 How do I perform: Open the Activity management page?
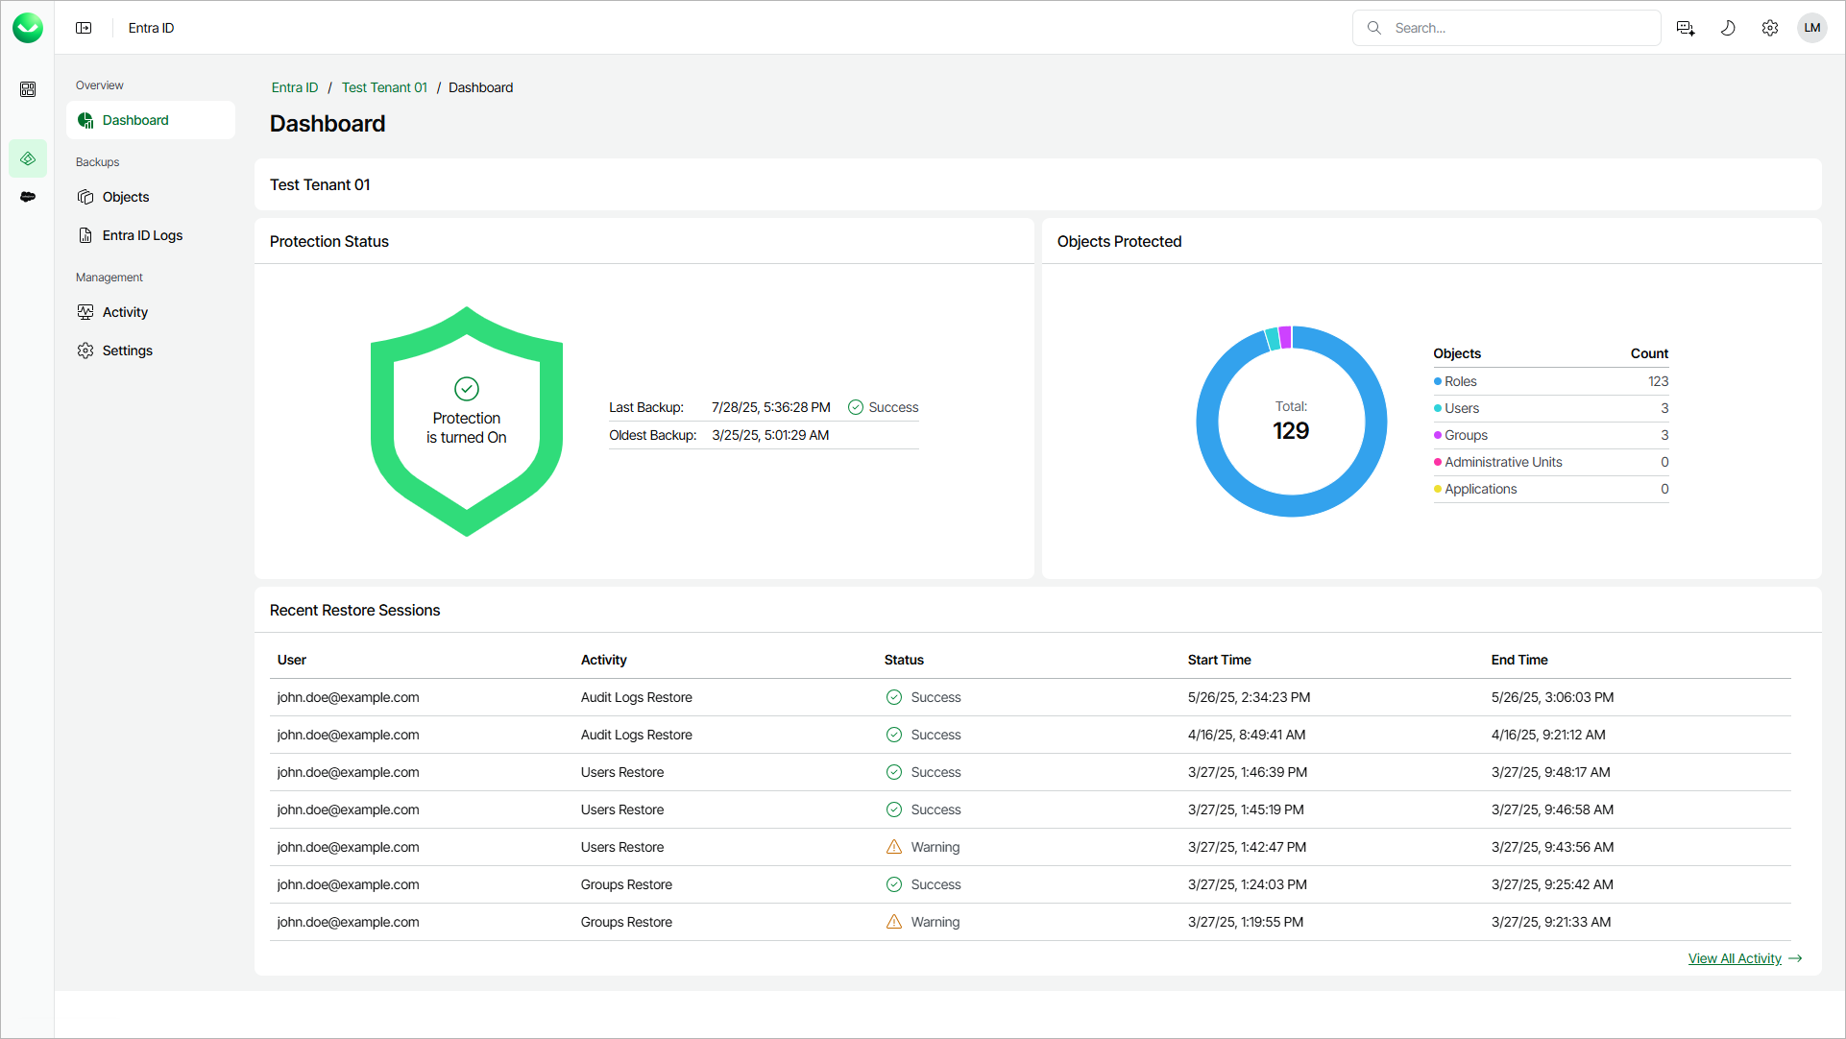(125, 312)
